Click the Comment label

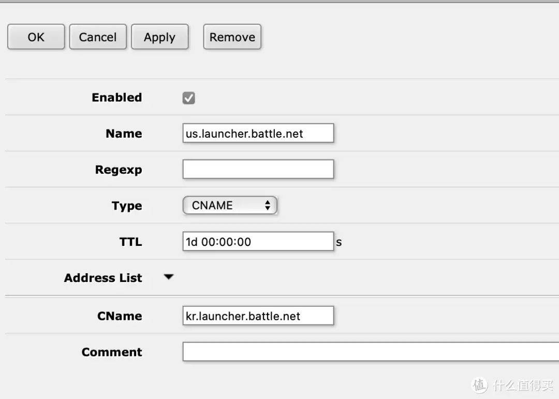tap(111, 352)
